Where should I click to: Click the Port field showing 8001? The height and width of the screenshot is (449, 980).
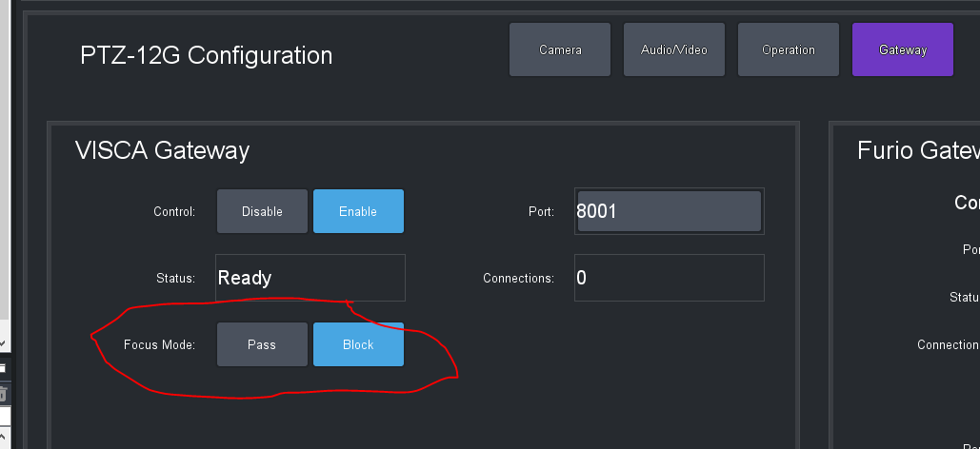[668, 211]
